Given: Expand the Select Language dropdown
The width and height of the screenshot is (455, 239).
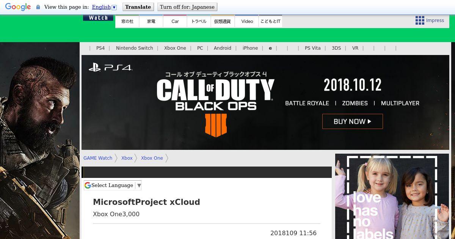Looking at the screenshot, I should [113, 185].
